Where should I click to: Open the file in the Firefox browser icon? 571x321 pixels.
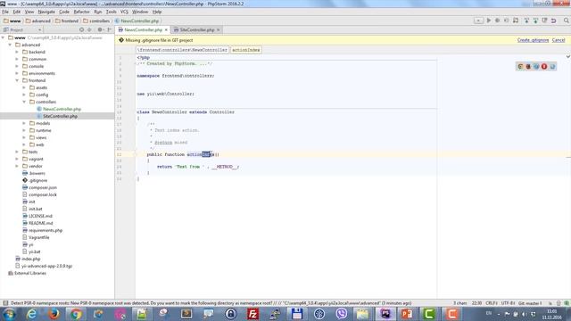coord(528,66)
